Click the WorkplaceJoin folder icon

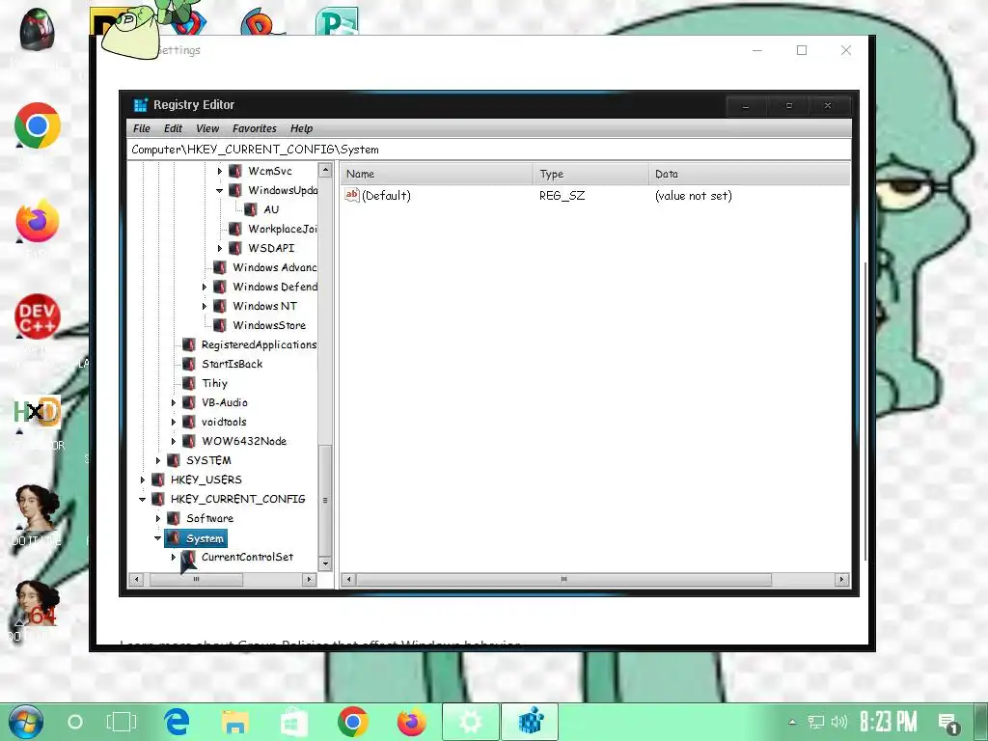coord(235,229)
